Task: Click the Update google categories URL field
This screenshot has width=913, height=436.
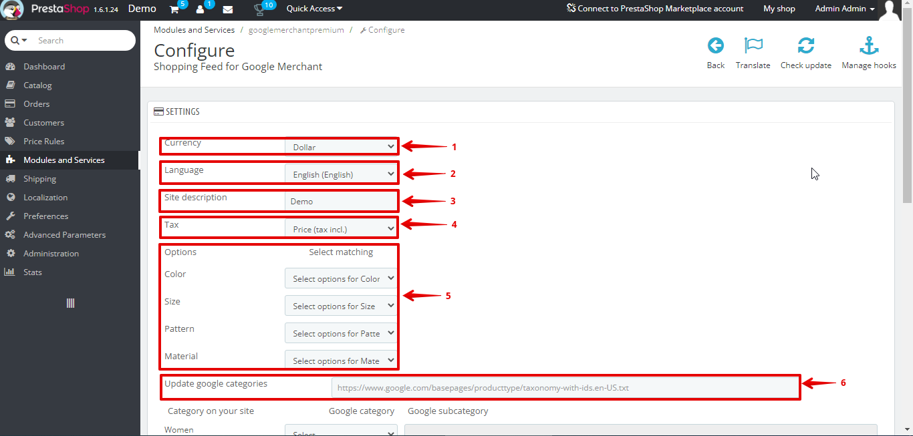Action: (565, 387)
